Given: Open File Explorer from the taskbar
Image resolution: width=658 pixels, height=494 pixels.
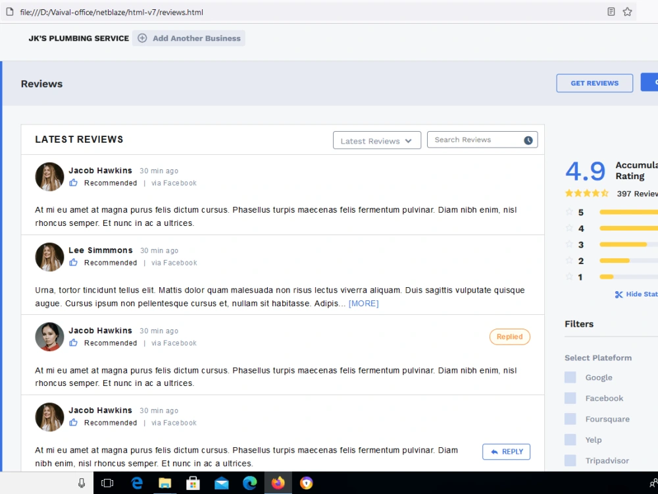Looking at the screenshot, I should [x=165, y=483].
